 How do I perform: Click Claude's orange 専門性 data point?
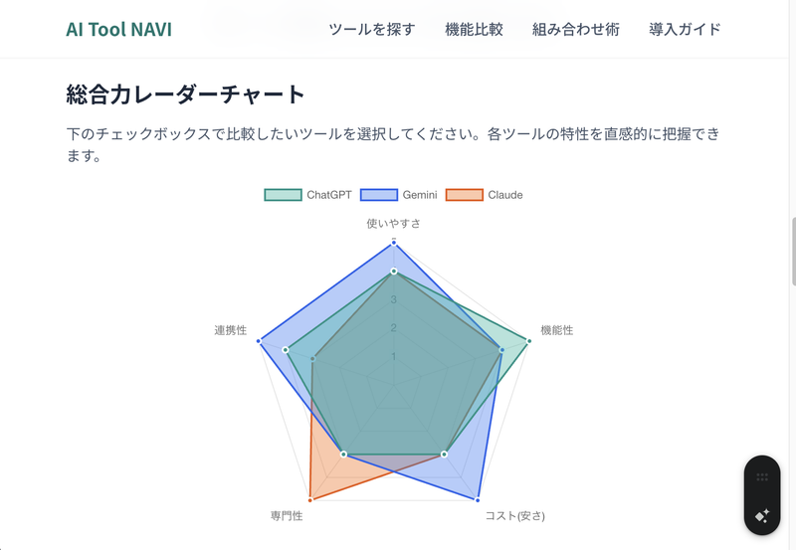pyautogui.click(x=310, y=499)
